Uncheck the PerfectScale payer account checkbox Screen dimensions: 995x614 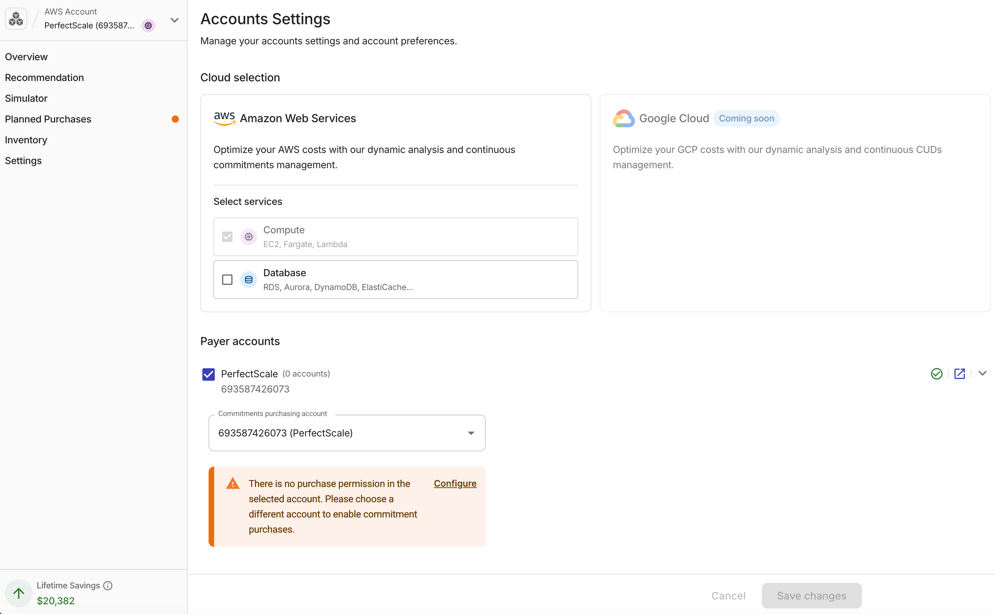pos(209,374)
